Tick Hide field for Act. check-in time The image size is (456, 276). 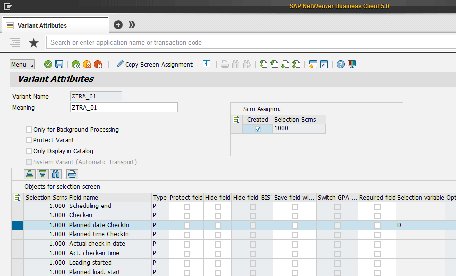click(x=218, y=254)
